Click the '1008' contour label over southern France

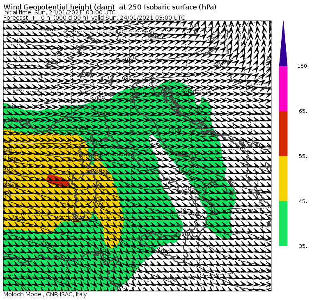pos(81,129)
